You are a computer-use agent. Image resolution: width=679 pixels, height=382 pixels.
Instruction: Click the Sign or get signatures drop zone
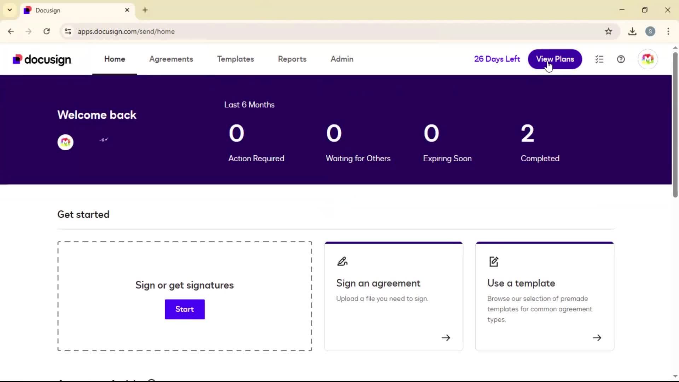tap(185, 296)
